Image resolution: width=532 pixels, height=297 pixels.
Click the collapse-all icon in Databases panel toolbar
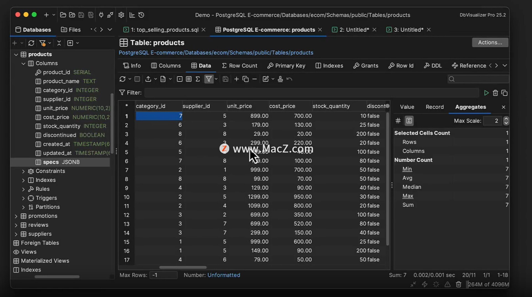pyautogui.click(x=59, y=43)
